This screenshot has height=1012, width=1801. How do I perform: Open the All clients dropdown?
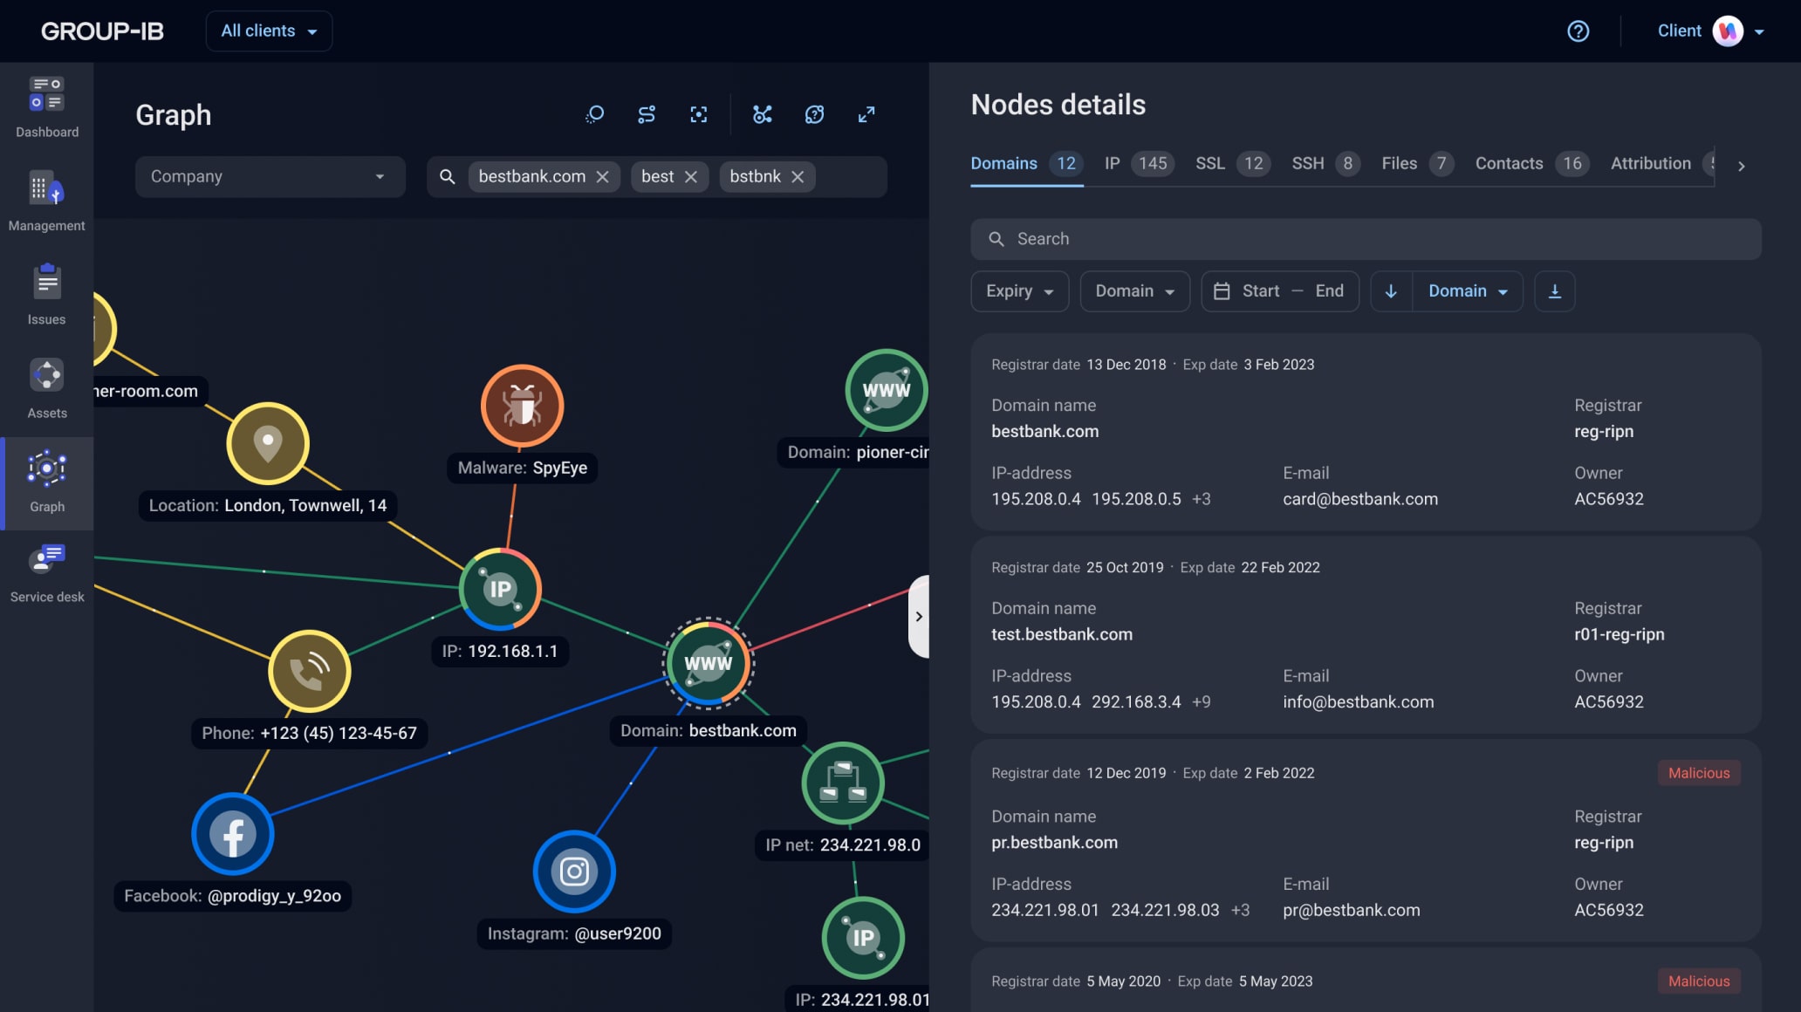pos(269,31)
